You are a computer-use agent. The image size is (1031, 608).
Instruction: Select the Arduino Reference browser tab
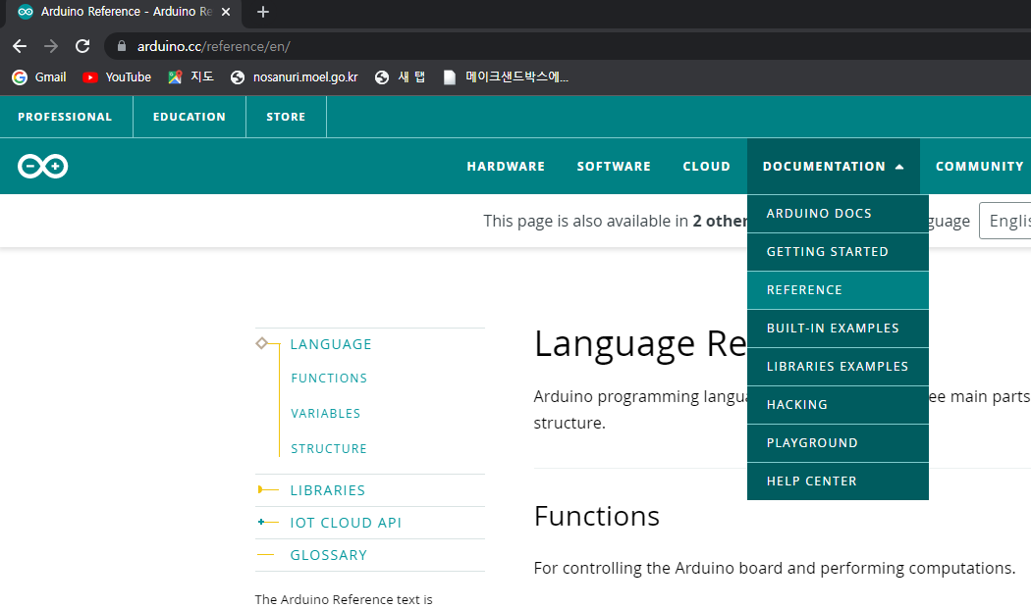124,12
